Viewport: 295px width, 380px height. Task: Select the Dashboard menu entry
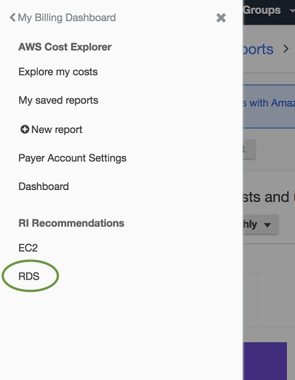44,187
